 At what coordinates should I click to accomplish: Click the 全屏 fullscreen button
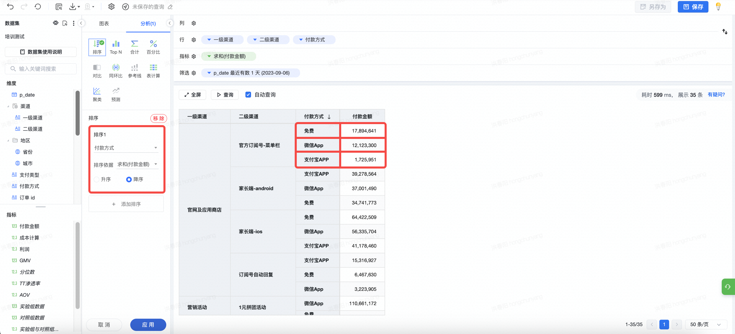192,95
